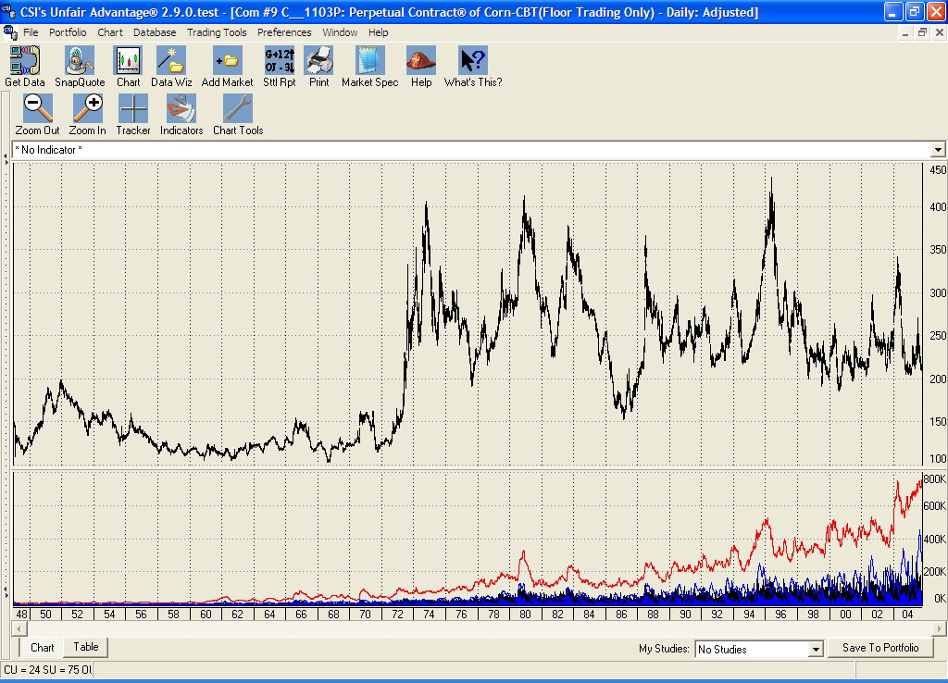
Task: Click the 1996 price peak on chart
Action: coord(771,180)
